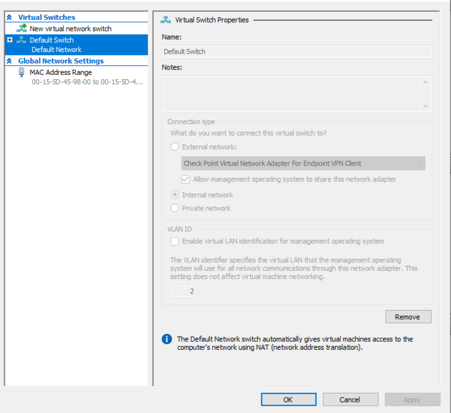Select the Internal network radio button
451x413 pixels.
point(174,195)
